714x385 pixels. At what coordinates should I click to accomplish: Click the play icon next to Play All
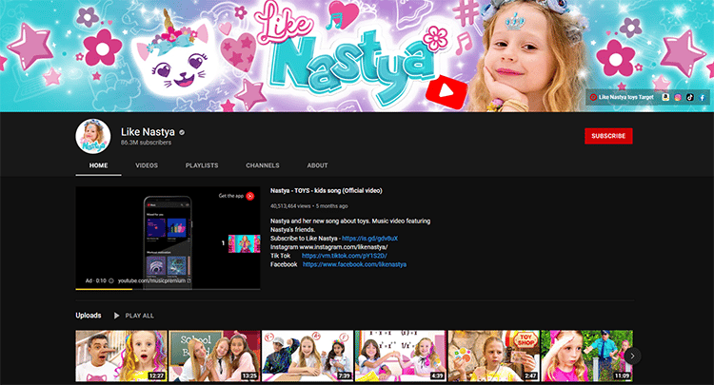[117, 315]
